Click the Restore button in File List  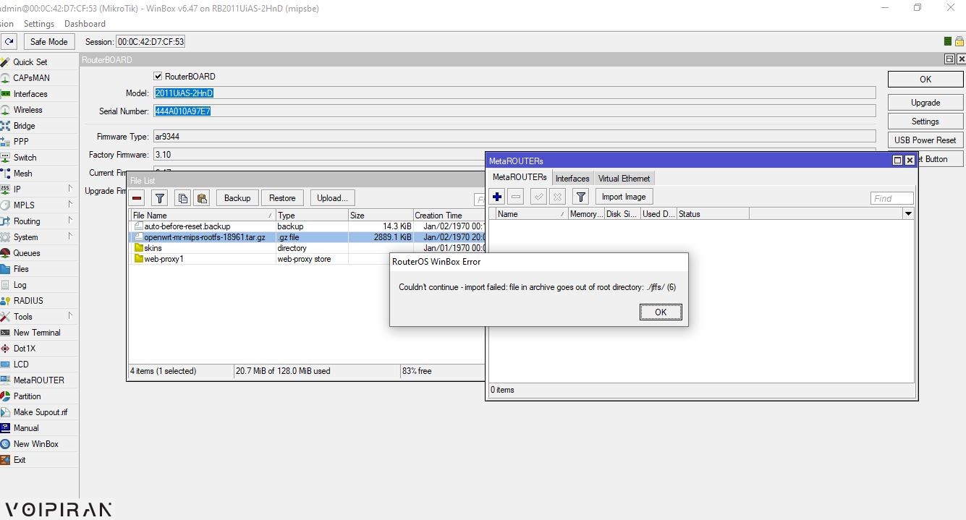click(x=282, y=198)
